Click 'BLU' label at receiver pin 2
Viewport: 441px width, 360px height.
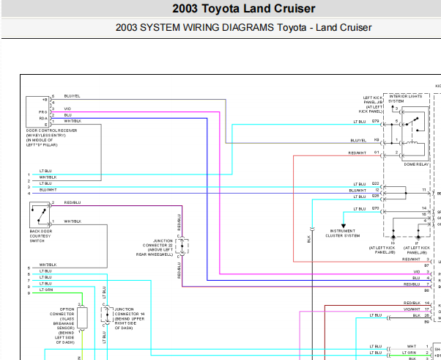pyautogui.click(x=68, y=115)
